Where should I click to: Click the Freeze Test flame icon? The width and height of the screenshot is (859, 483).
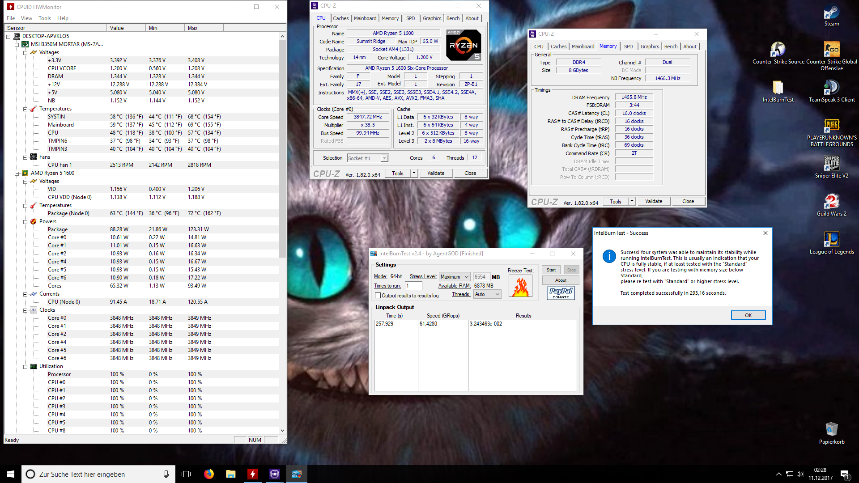point(520,286)
